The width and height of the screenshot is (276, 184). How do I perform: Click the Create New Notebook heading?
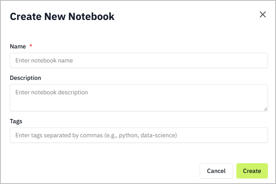(x=62, y=17)
